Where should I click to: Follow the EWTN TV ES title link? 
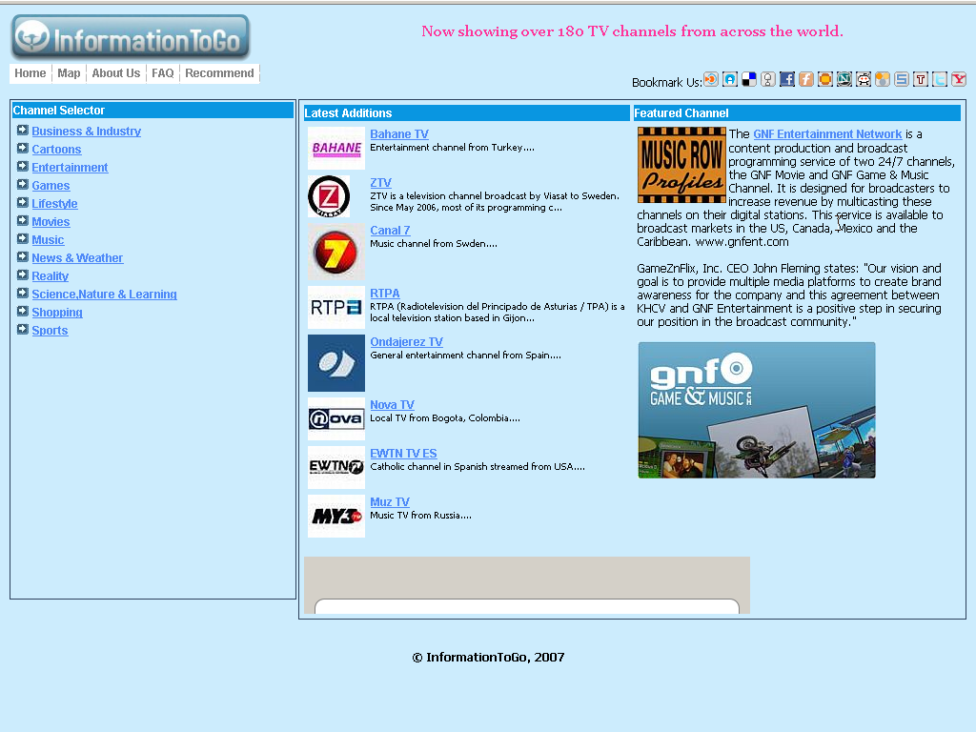404,453
